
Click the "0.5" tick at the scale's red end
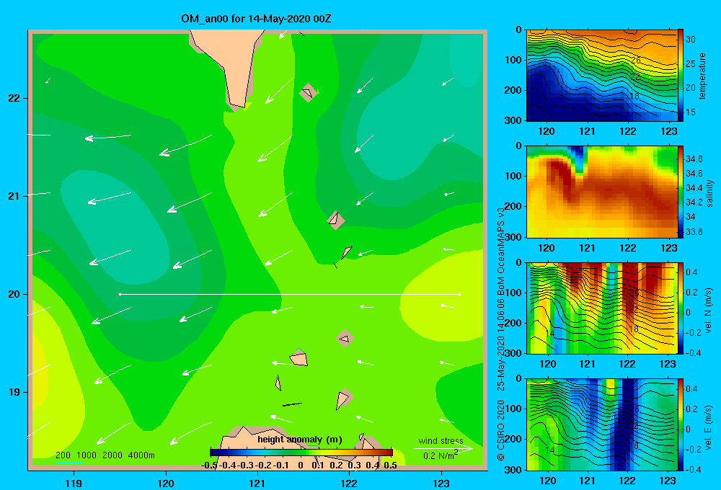(390, 465)
